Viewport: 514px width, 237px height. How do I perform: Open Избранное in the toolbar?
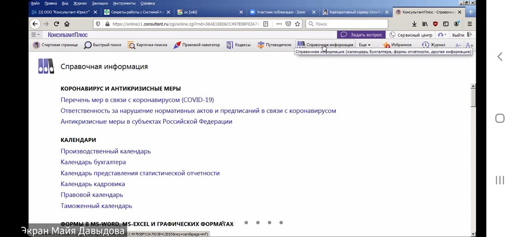coord(397,45)
